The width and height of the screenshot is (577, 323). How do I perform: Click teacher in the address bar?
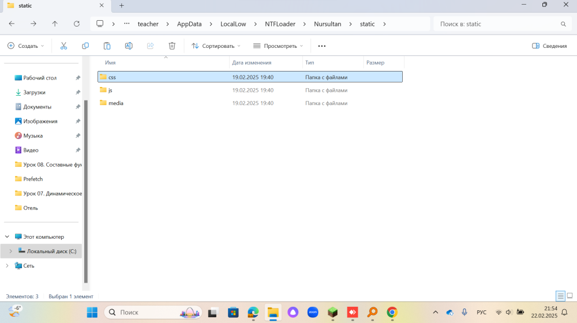tap(148, 24)
